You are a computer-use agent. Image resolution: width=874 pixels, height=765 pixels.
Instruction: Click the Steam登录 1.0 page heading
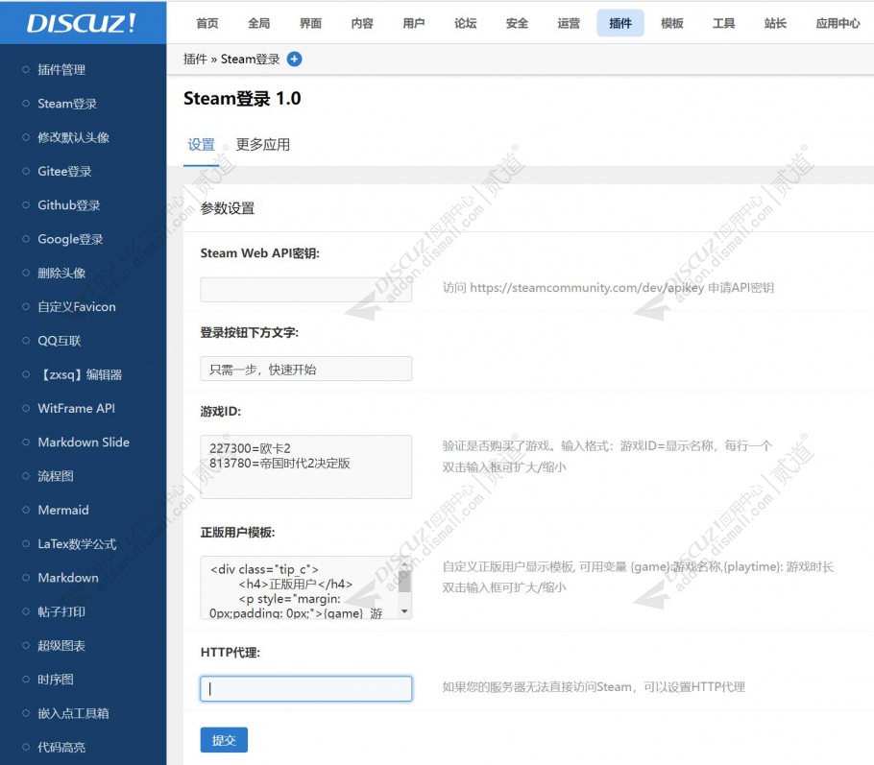pos(242,99)
